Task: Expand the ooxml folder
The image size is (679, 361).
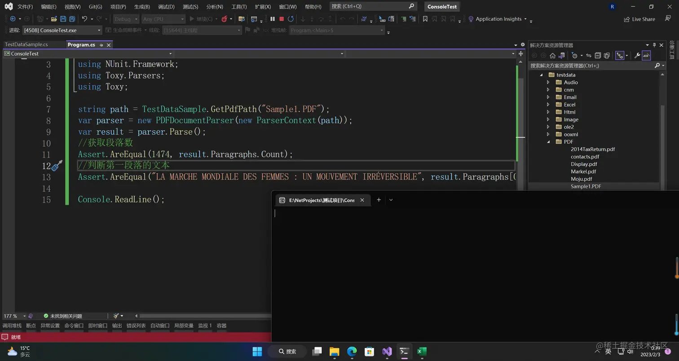Action: (548, 134)
